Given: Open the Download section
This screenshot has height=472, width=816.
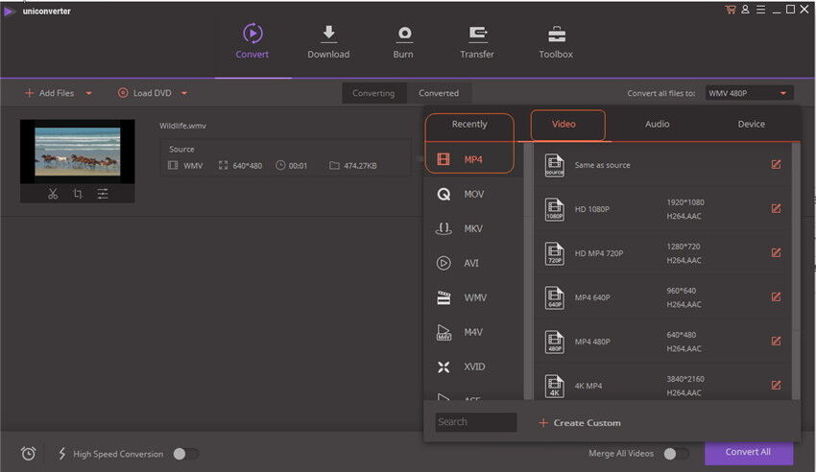Looking at the screenshot, I should coord(328,41).
